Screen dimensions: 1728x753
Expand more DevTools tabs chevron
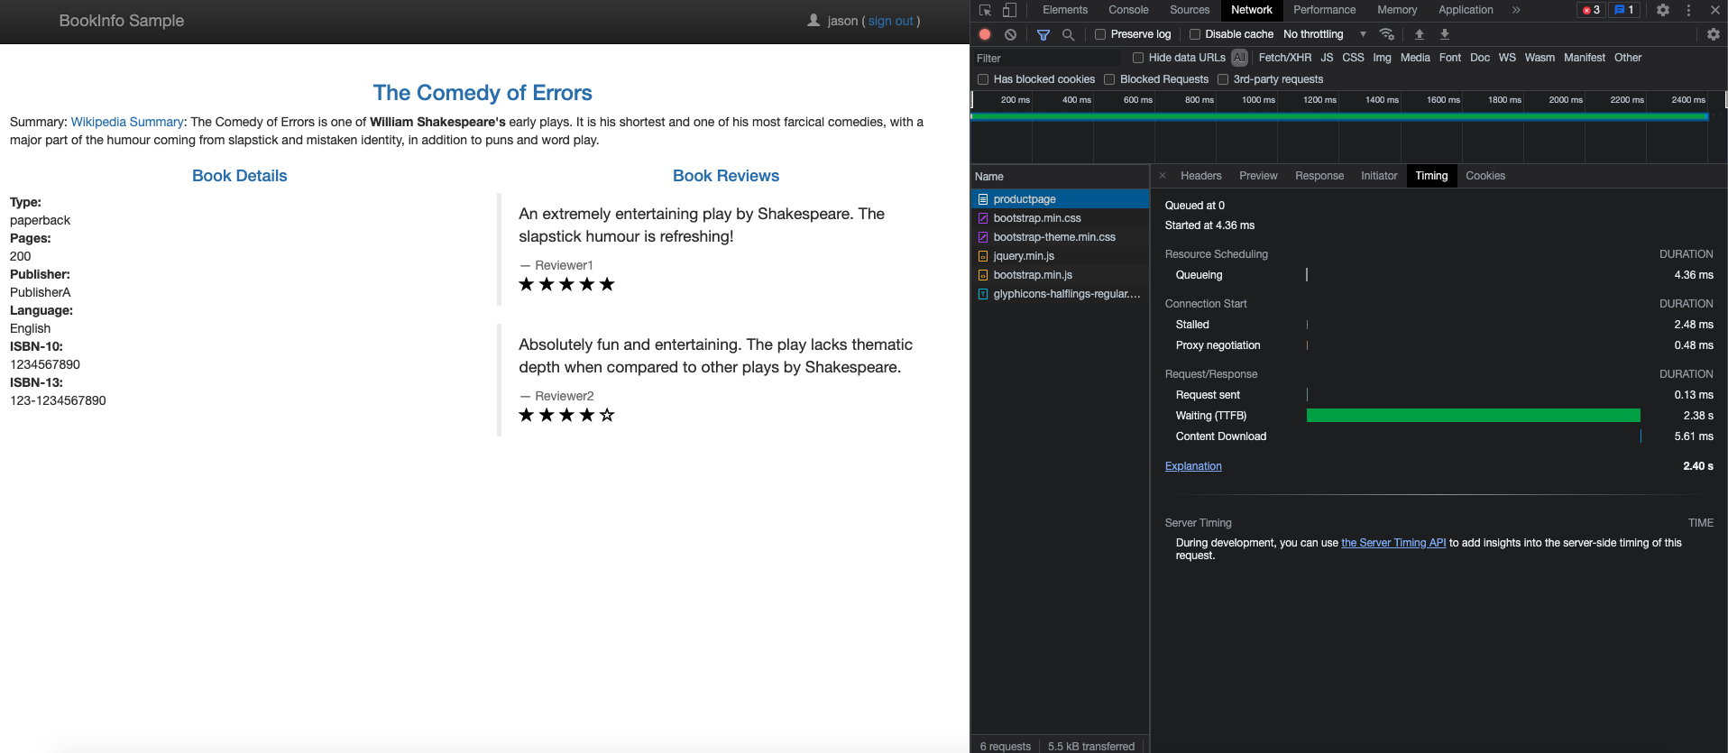(1516, 10)
